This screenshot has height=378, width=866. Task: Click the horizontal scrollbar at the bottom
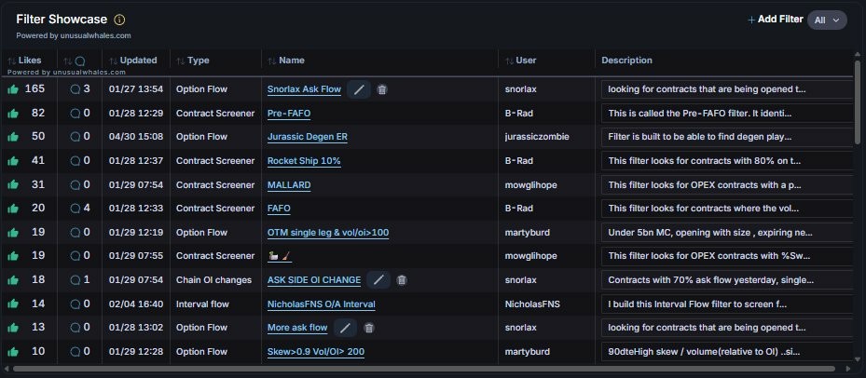point(429,369)
